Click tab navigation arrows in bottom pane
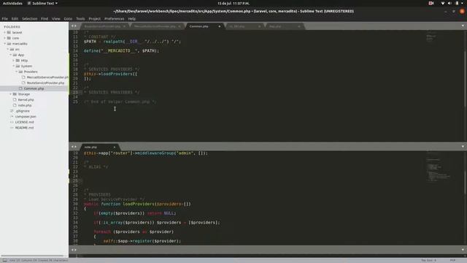Viewport: 467px width, 263px height. point(73,250)
